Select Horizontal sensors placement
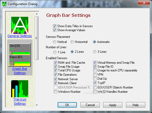The width and height of the screenshot is (152, 113). click(72, 42)
